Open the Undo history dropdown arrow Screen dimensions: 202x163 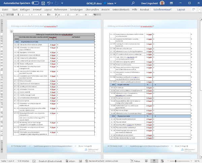(53, 3)
